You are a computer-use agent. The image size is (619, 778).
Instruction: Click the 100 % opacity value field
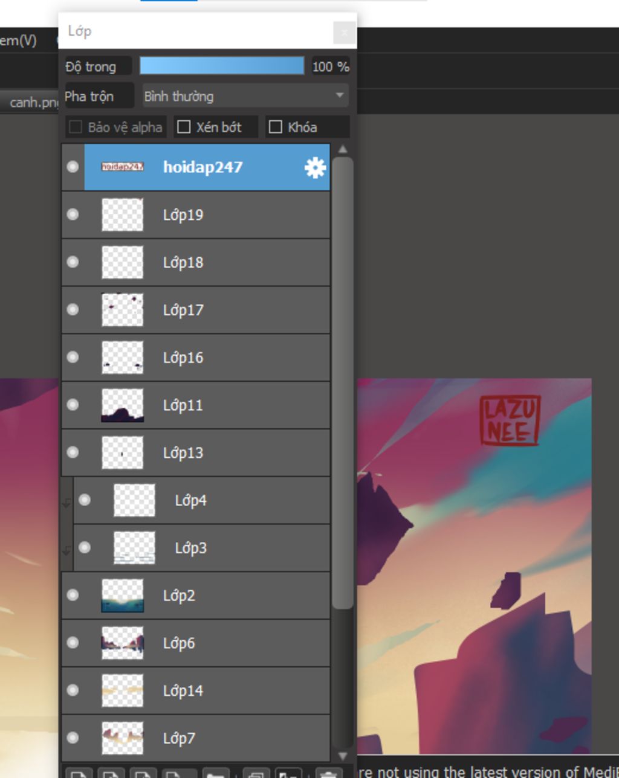click(330, 66)
